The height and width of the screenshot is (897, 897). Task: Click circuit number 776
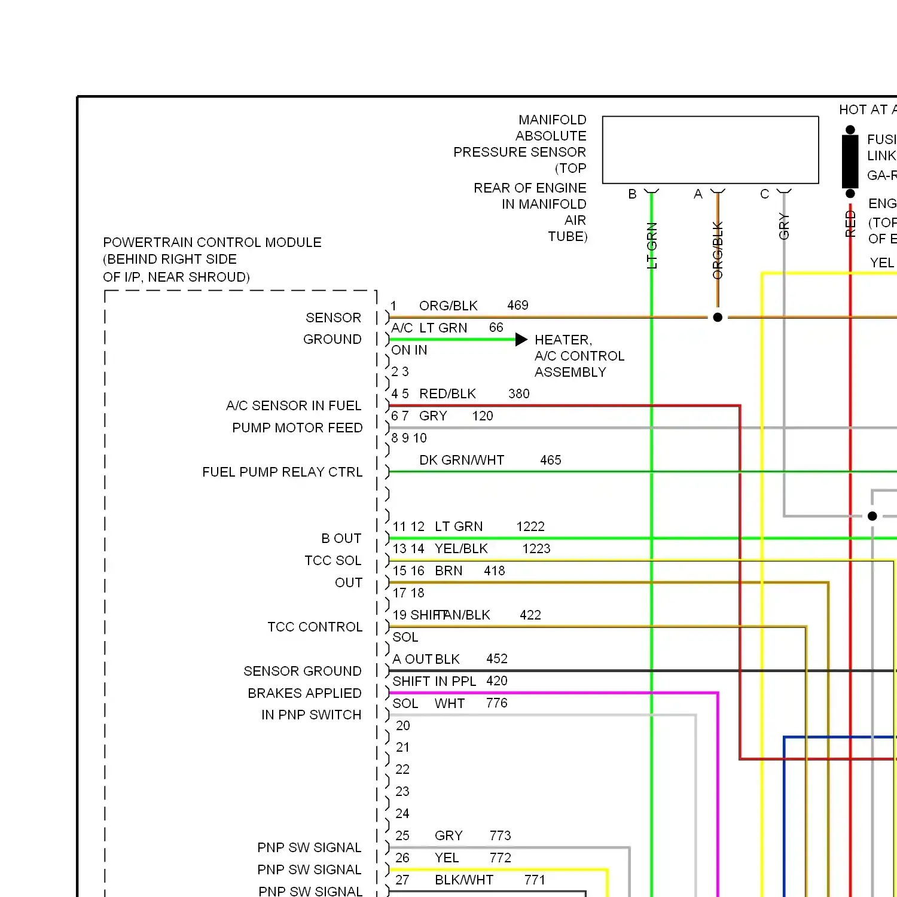[497, 703]
